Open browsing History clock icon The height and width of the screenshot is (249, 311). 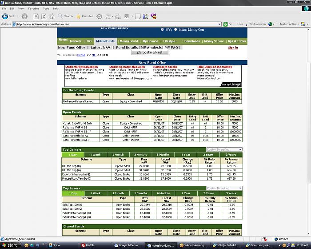pyautogui.click(x=99, y=16)
